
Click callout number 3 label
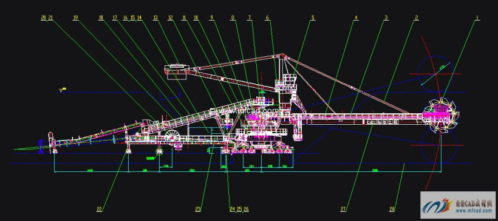click(x=386, y=18)
